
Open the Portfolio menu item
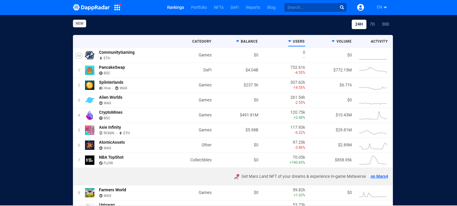(199, 7)
